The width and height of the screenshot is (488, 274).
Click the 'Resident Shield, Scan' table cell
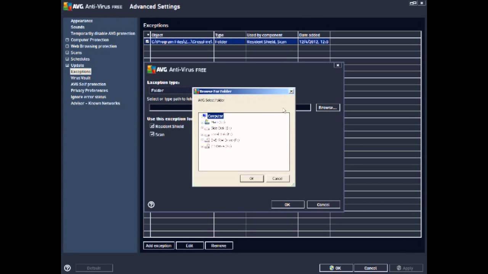(x=272, y=42)
